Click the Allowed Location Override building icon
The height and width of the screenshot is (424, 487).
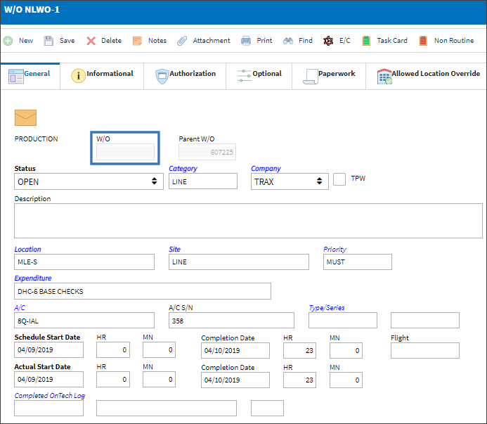[384, 77]
